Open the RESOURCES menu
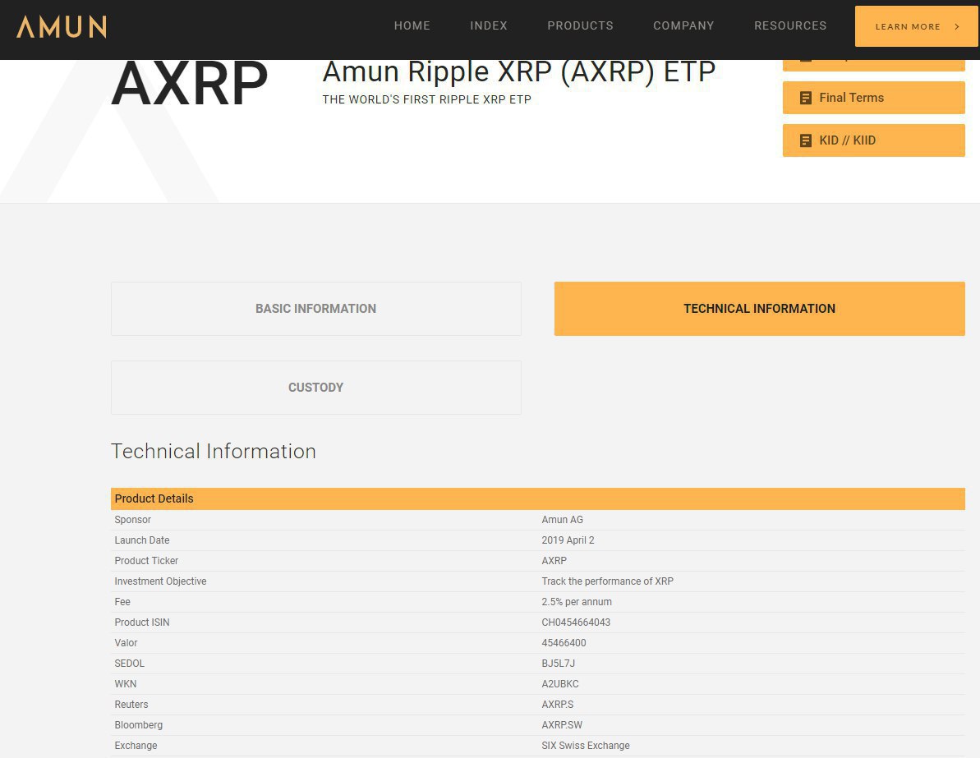This screenshot has width=980, height=758. (790, 25)
